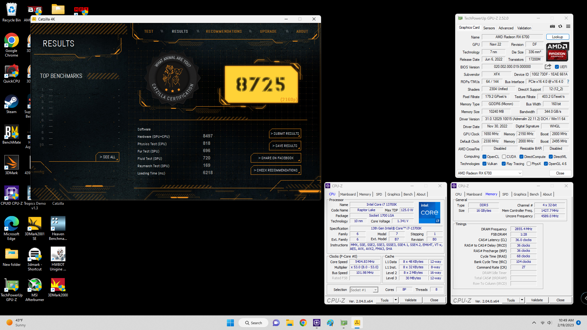
Task: Open 3dmark - Shortcut desktop icon
Action: pyautogui.click(x=35, y=259)
